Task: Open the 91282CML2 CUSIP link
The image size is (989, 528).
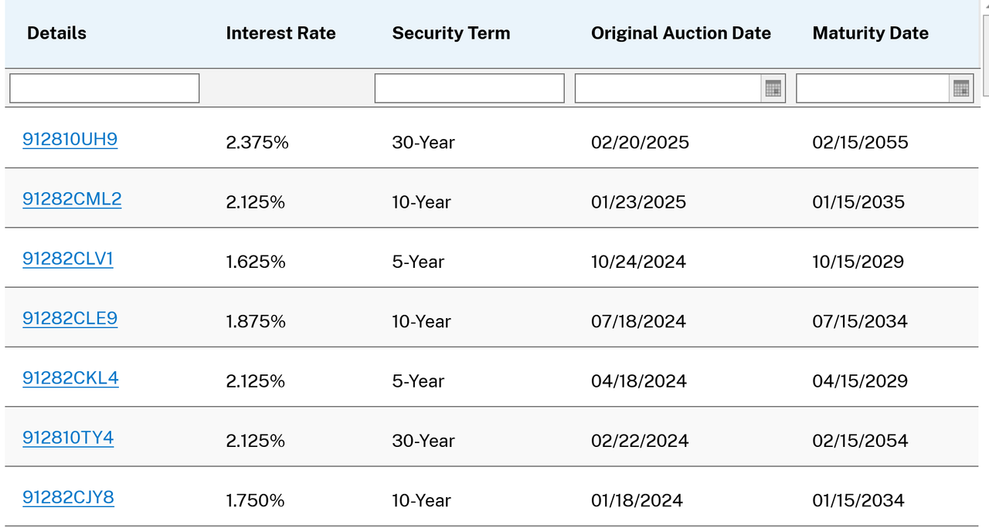Action: pos(72,199)
